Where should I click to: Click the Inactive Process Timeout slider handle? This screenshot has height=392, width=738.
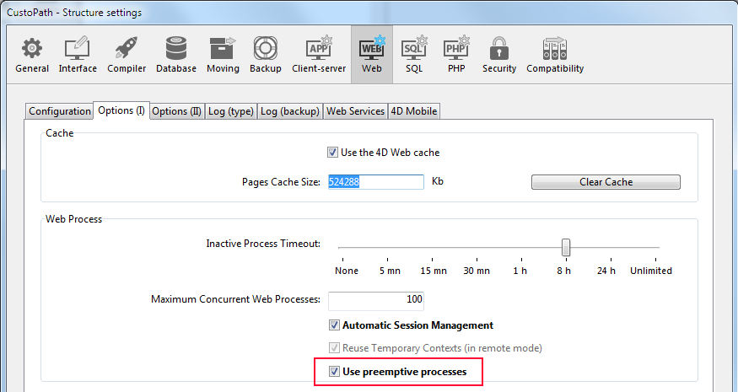coord(566,247)
